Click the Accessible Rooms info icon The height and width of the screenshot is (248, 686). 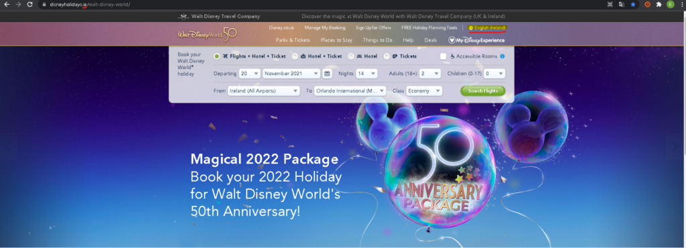(502, 56)
